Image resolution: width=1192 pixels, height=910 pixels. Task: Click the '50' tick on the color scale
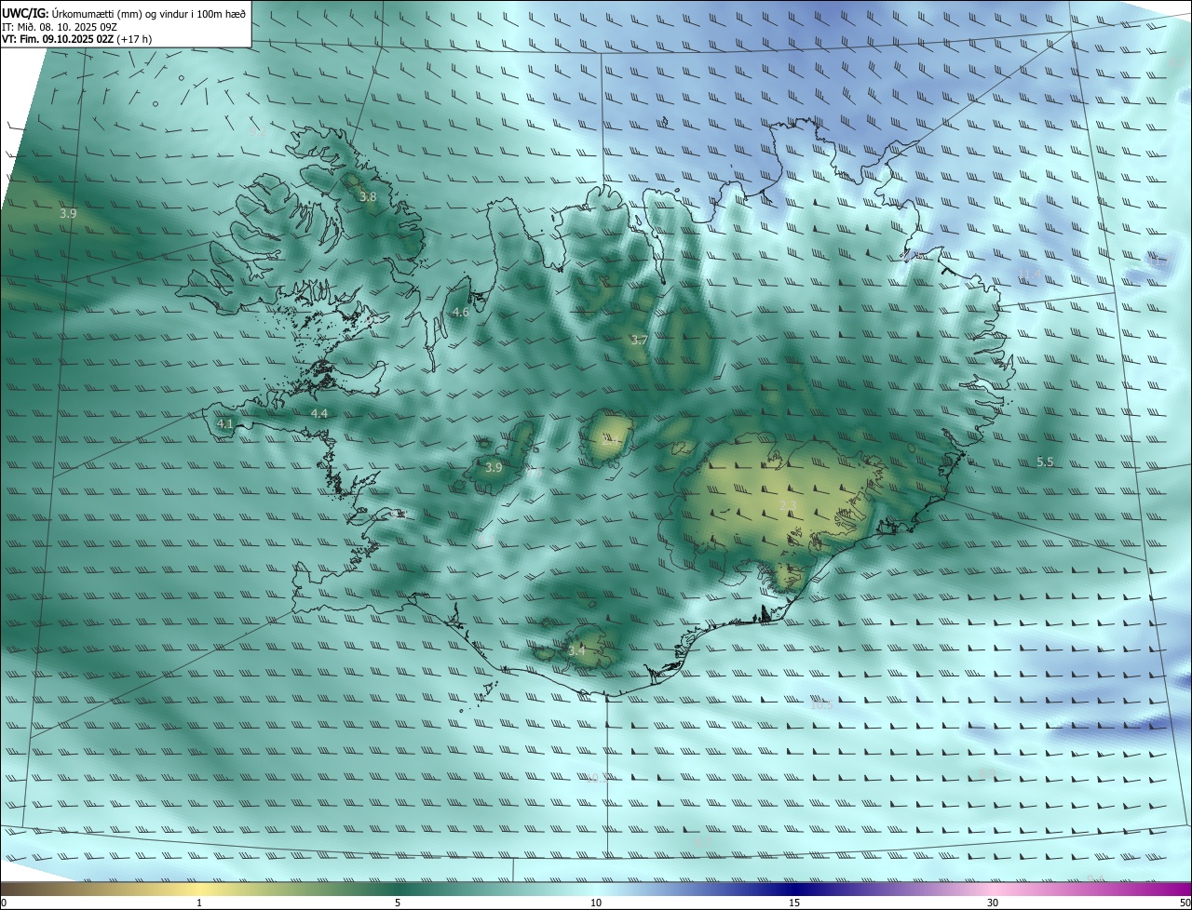coord(1185,903)
